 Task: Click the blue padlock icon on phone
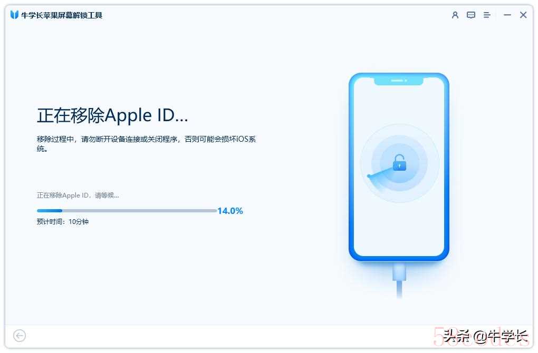tap(399, 162)
